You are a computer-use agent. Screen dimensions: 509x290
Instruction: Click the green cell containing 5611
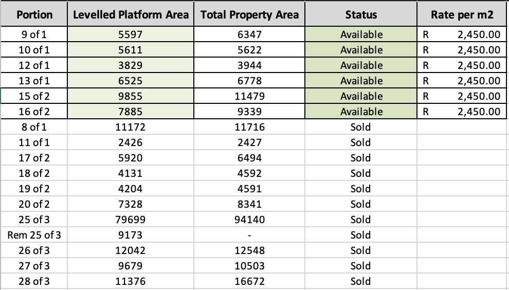131,50
